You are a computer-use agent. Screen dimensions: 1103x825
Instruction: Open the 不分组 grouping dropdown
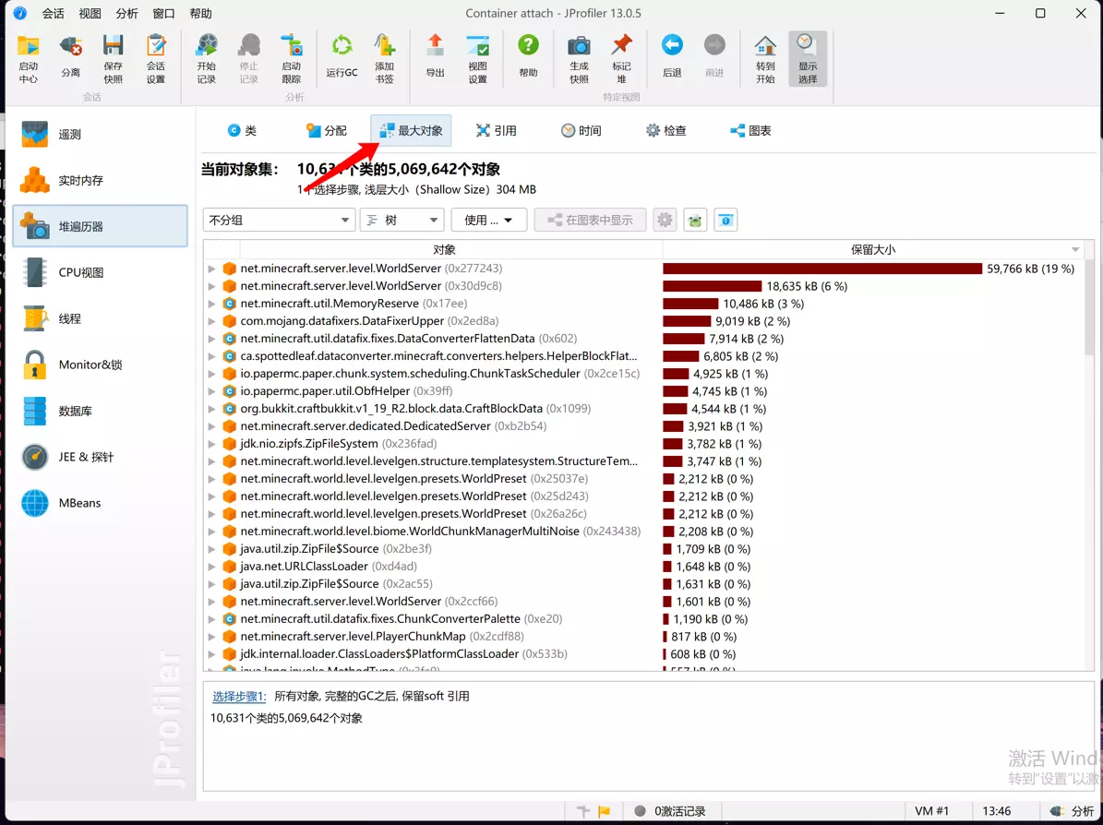tap(279, 220)
